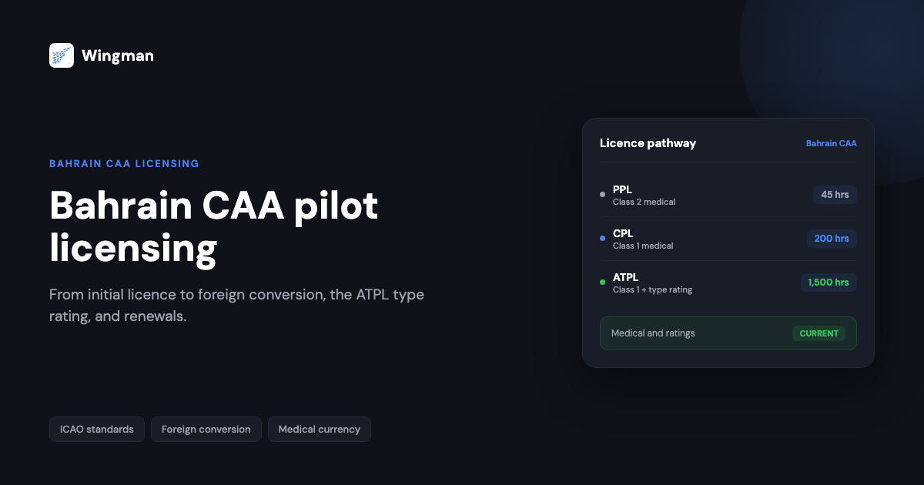Click the 1,500 hrs badge
Screen dimensions: 924x485
coord(829,283)
